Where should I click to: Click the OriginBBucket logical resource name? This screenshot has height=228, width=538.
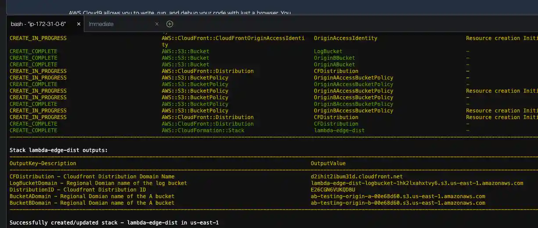334,58
